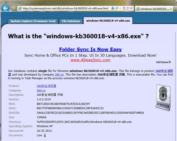The height and width of the screenshot is (141, 177).
Task: Click the search magnifier in address bar
Action: tap(117, 8)
